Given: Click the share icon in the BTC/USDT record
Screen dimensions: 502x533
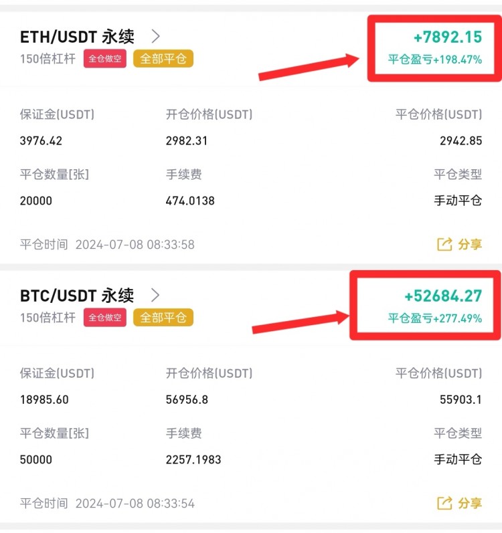Looking at the screenshot, I should pos(444,503).
